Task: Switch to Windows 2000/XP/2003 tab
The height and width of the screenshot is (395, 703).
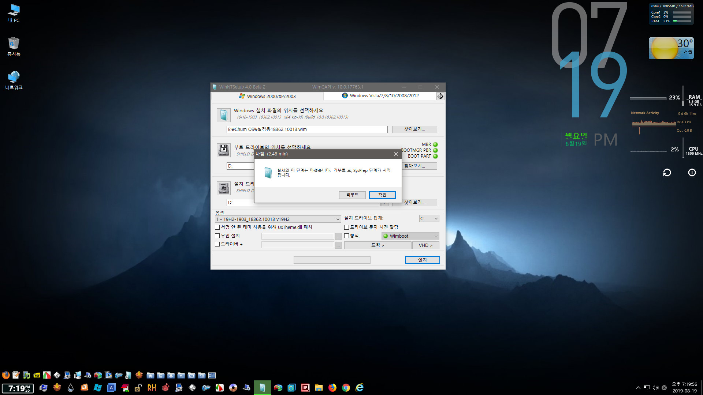Action: pos(267,96)
